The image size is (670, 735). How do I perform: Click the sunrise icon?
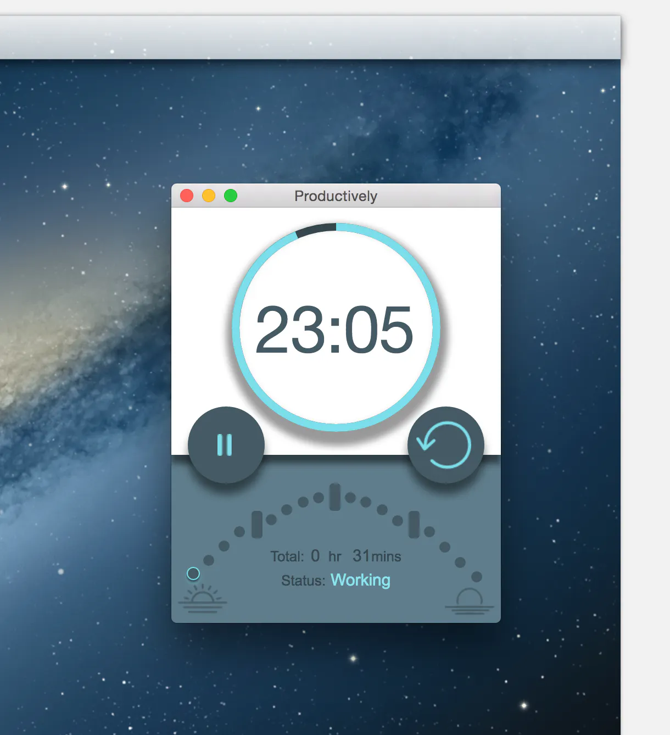pos(203,599)
